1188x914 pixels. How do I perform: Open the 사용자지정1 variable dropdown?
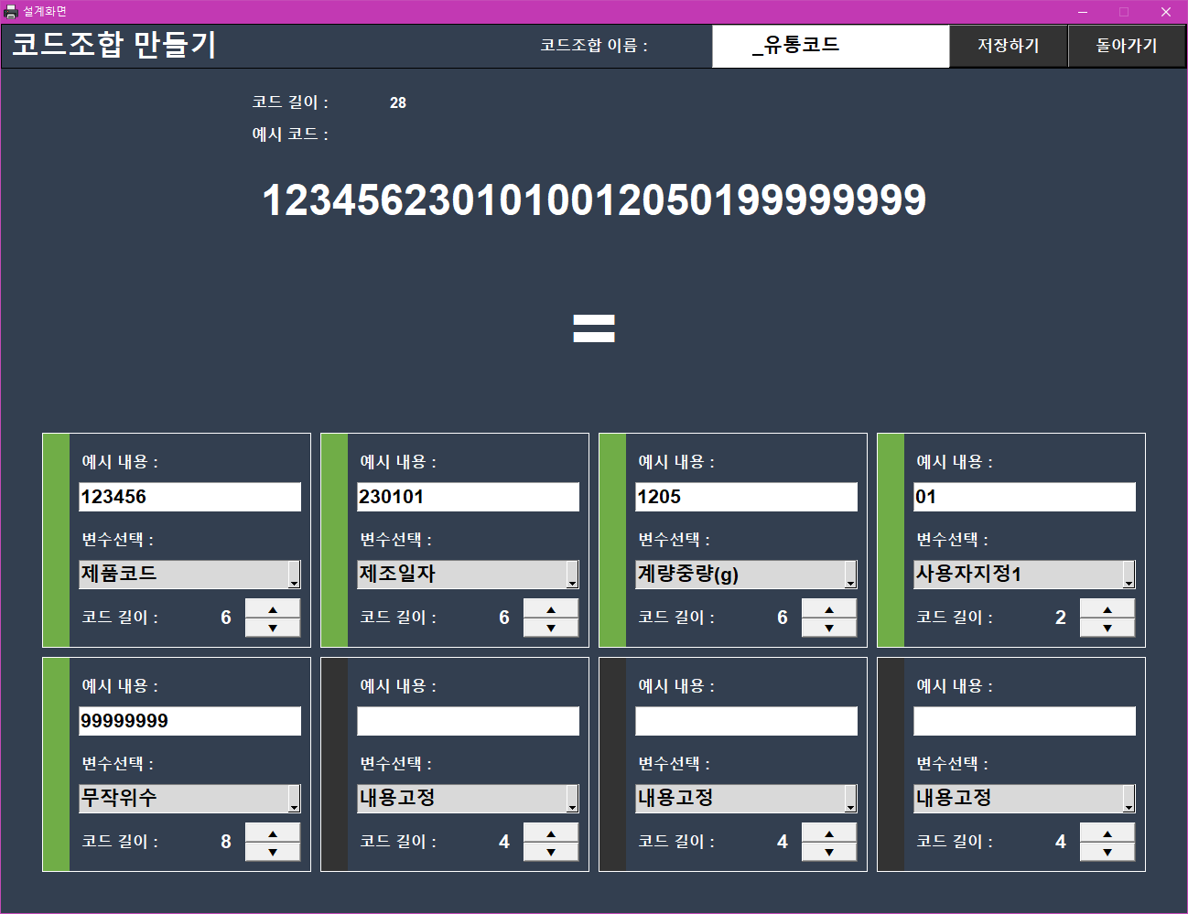click(1129, 575)
